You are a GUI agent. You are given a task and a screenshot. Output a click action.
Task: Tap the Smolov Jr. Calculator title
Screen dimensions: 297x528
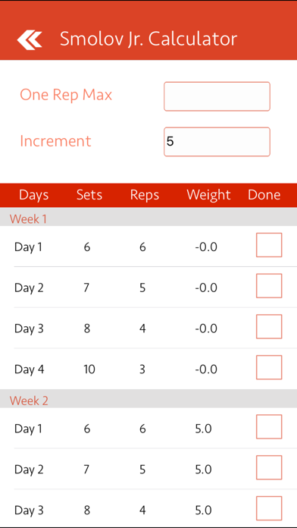[x=148, y=39]
